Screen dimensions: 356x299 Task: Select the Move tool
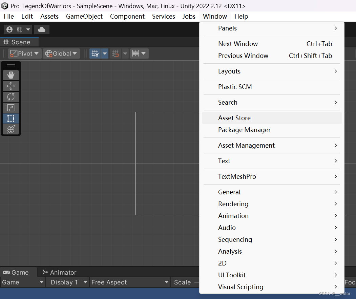(x=11, y=86)
